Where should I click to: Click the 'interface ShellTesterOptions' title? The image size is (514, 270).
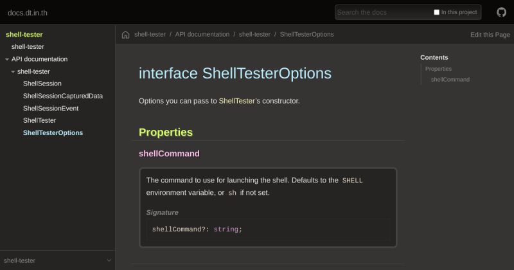point(235,73)
